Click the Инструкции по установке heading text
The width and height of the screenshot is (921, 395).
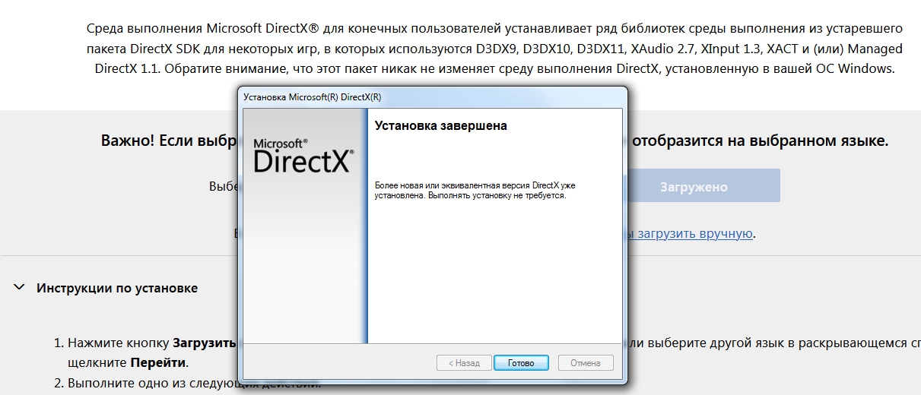(x=117, y=288)
